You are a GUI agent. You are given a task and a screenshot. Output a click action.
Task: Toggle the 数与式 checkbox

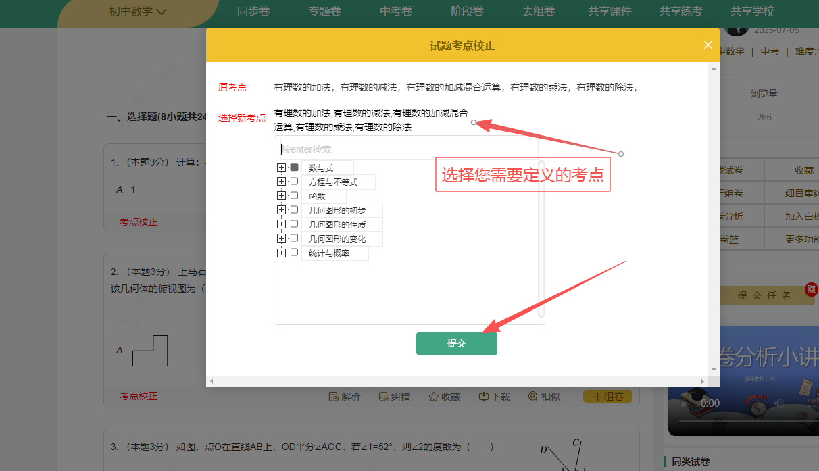[x=294, y=167]
